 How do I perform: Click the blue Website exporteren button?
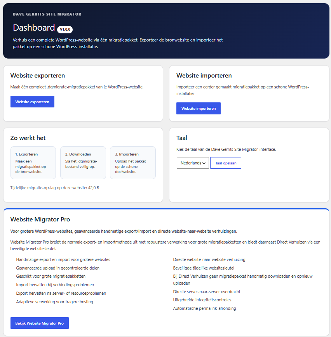[32, 102]
